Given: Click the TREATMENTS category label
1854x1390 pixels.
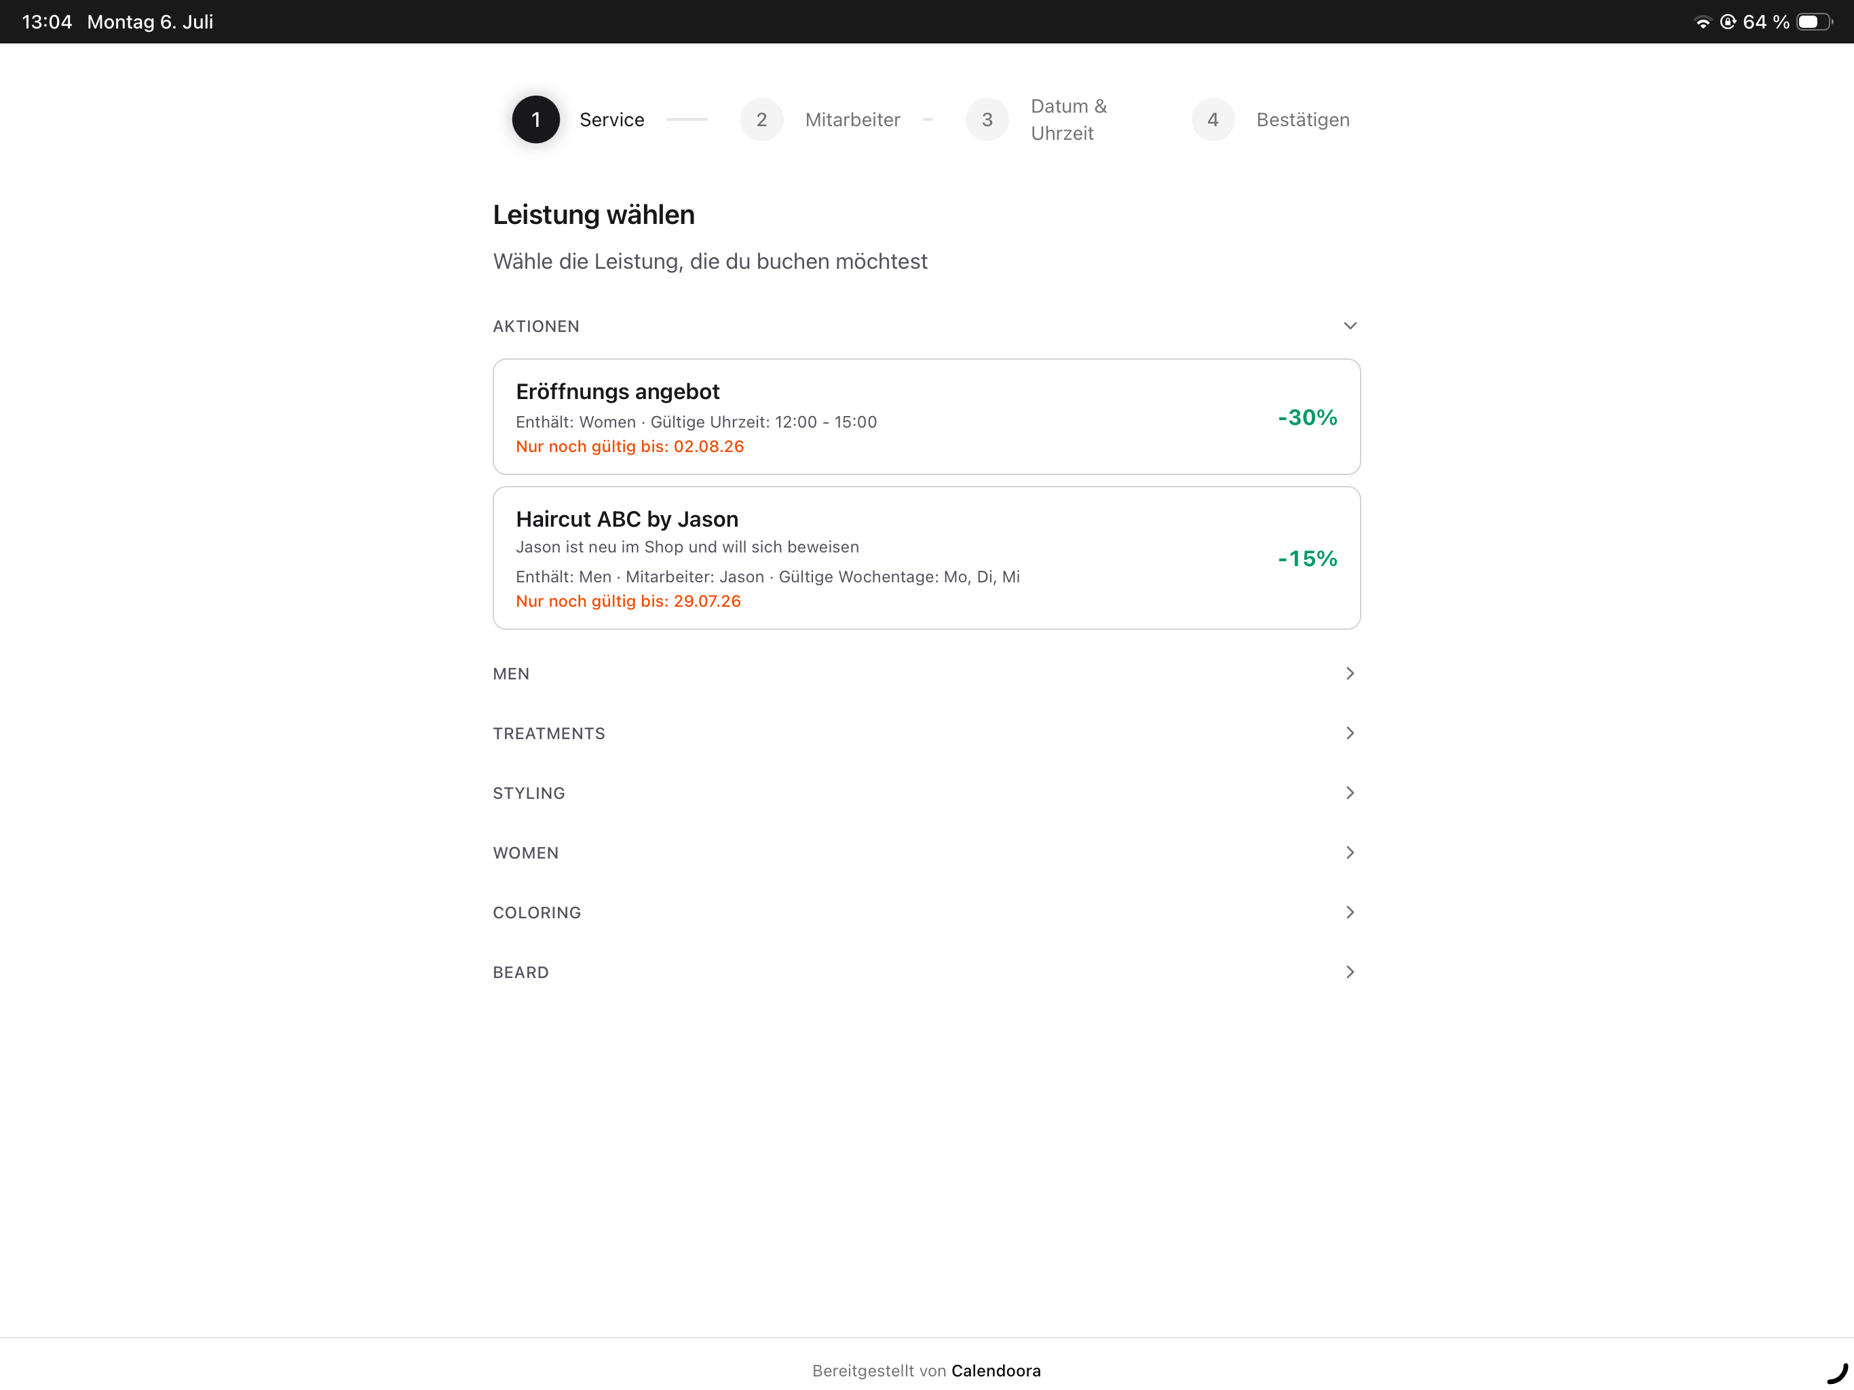Looking at the screenshot, I should point(548,734).
